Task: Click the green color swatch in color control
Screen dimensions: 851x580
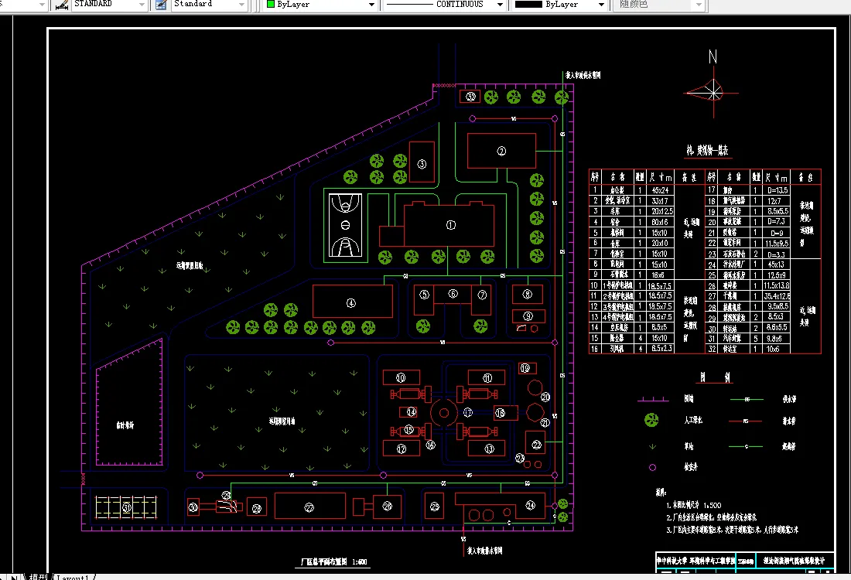Action: tap(270, 5)
